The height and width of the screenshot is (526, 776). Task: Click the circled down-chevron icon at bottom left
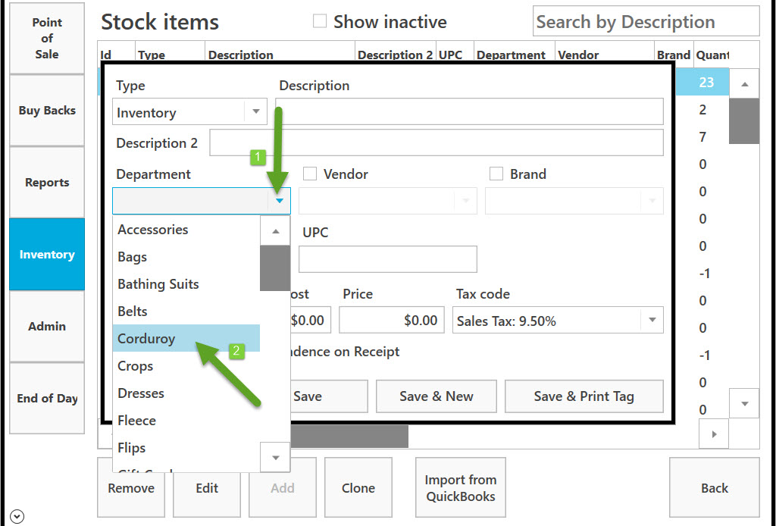[x=17, y=517]
